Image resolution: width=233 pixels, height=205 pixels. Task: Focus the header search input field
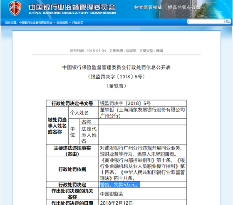pyautogui.click(x=206, y=22)
